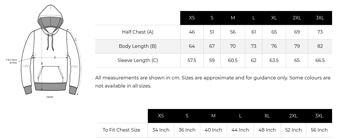337x140 pixels.
Task: Select the 60.5 sleeve length value
Action: [x=233, y=61]
